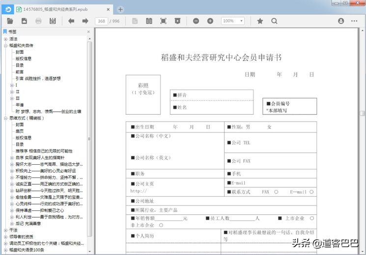Click sidebar scrollbar up arrow
Viewport: 366px width, 255px height.
[x=89, y=38]
